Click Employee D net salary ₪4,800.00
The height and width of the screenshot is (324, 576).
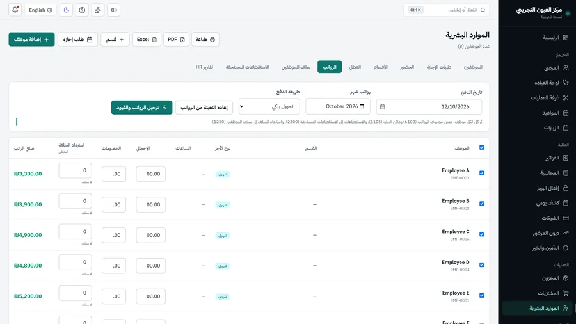point(28,266)
